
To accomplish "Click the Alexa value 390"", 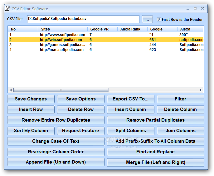I will click(x=183, y=35).
